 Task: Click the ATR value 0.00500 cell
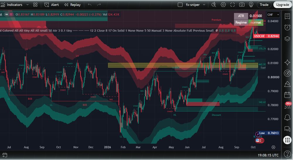pyautogui.click(x=255, y=16)
